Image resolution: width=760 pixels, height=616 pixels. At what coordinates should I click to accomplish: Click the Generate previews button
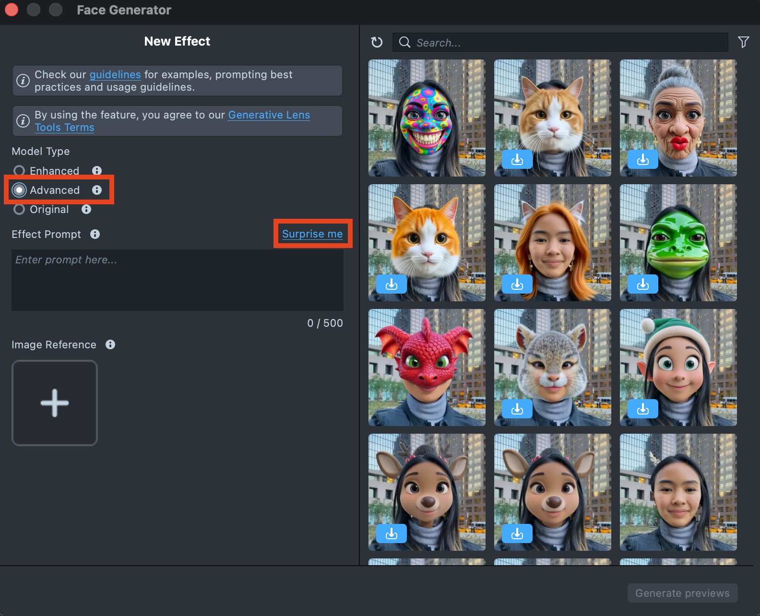click(x=682, y=593)
